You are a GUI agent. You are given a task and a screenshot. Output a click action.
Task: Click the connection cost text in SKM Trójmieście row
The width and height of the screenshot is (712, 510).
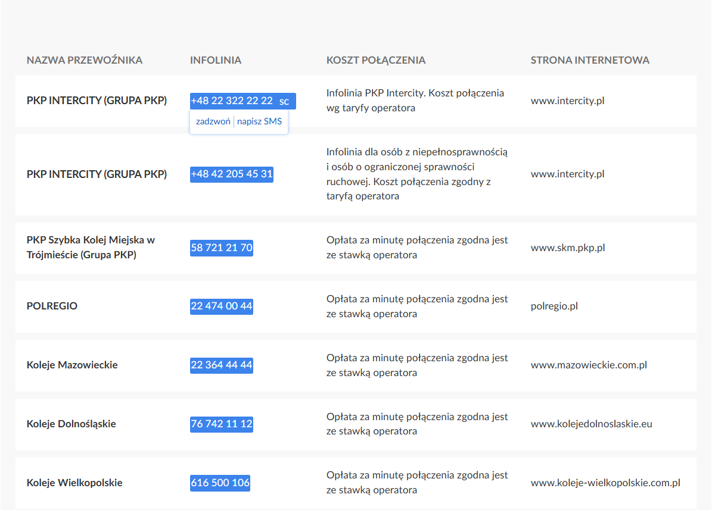pyautogui.click(x=417, y=248)
